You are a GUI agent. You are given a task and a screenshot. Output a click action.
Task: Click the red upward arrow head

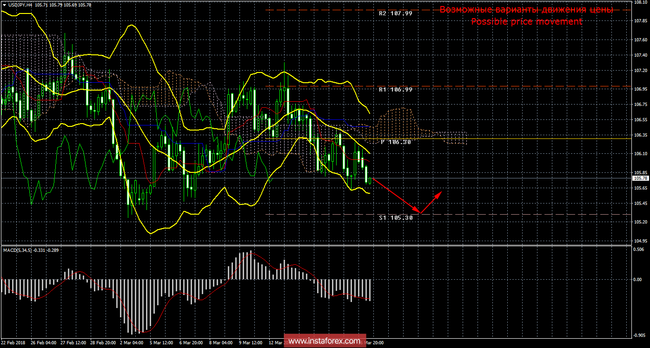(x=439, y=193)
